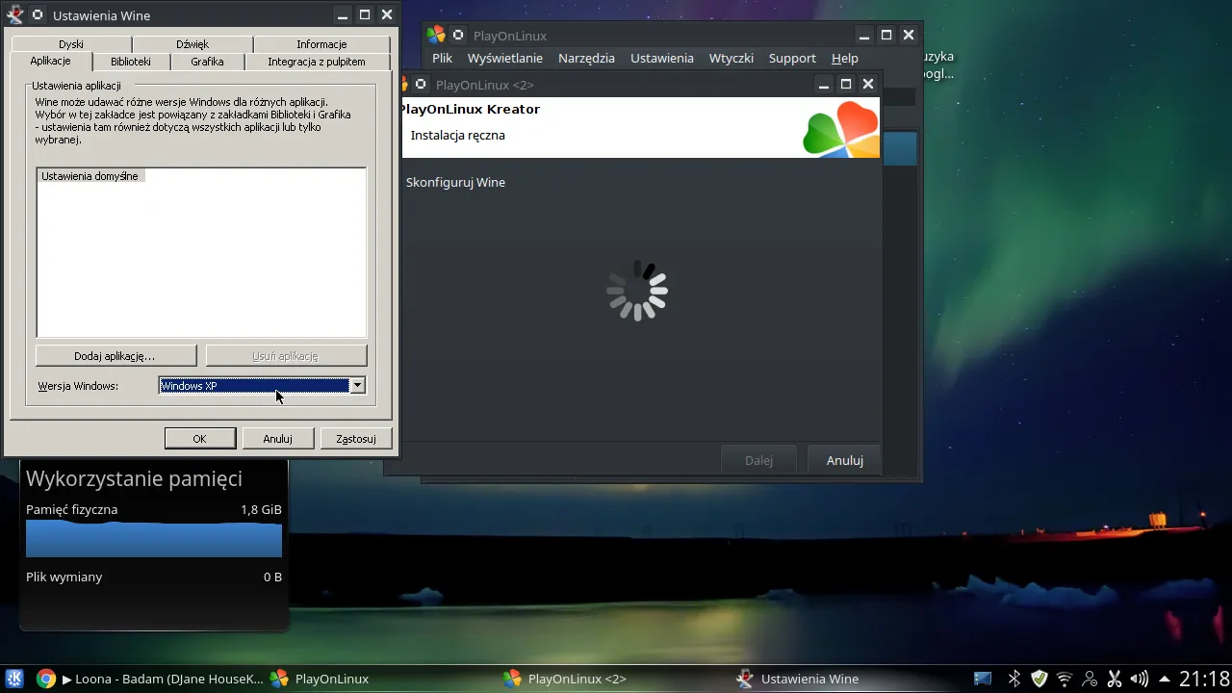Click the Bluetooth tray icon
This screenshot has height=693, width=1232.
click(1014, 679)
